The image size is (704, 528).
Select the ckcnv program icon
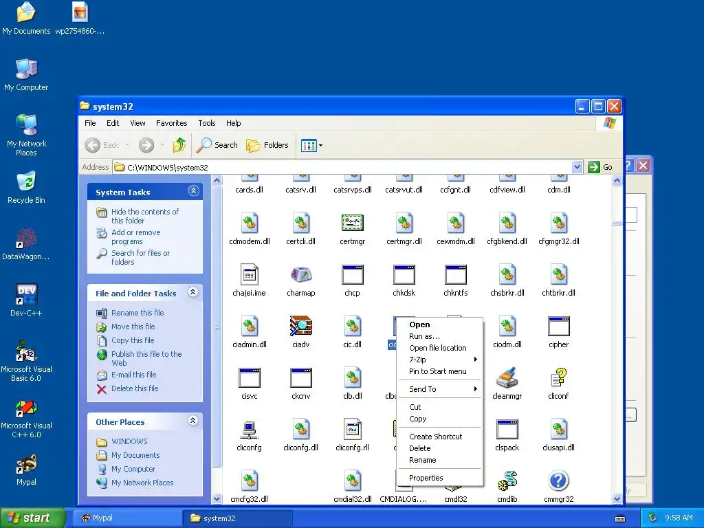301,378
